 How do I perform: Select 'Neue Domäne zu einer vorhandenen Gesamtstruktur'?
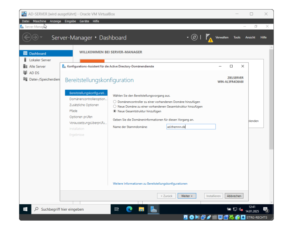[115, 107]
